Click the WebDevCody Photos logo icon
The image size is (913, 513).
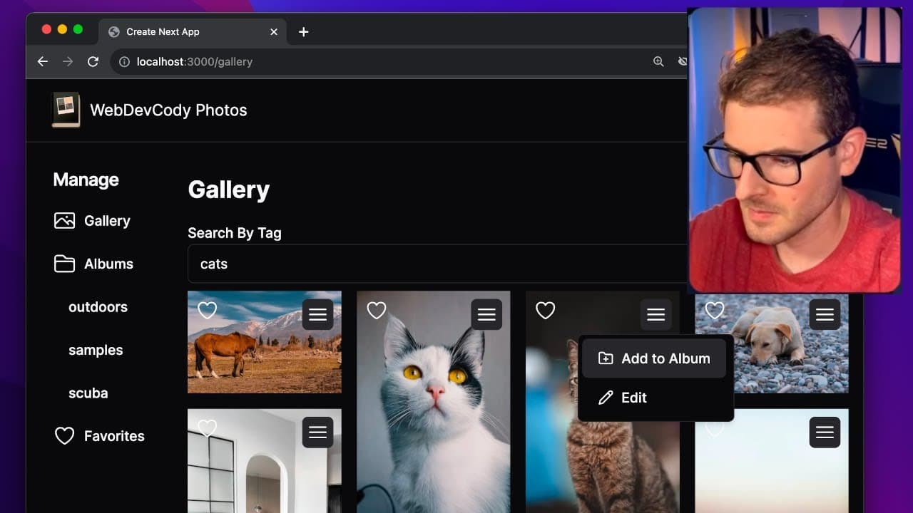tap(66, 110)
